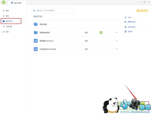
Task: Click 新建文件夹 to create a folder
Action: click(x=130, y=22)
